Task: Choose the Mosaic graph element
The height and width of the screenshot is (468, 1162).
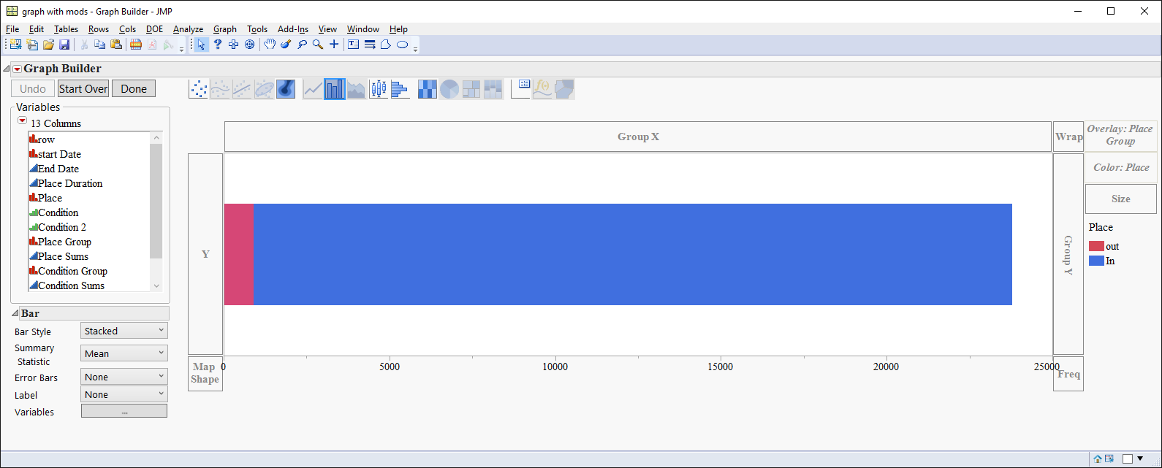Action: [493, 89]
